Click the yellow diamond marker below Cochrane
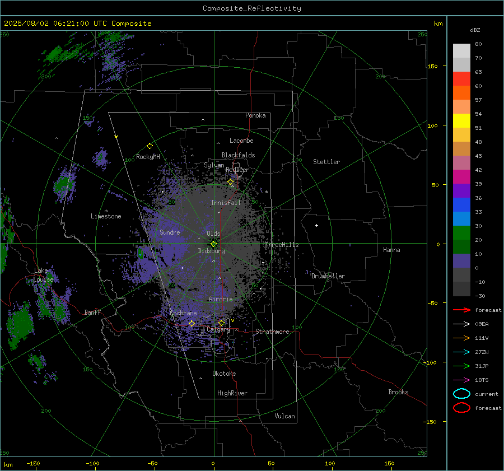 192,323
